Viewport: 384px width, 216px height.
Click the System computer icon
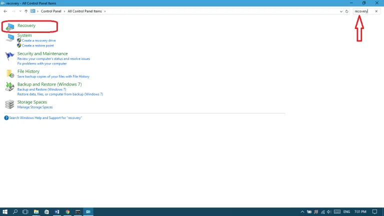pyautogui.click(x=10, y=38)
